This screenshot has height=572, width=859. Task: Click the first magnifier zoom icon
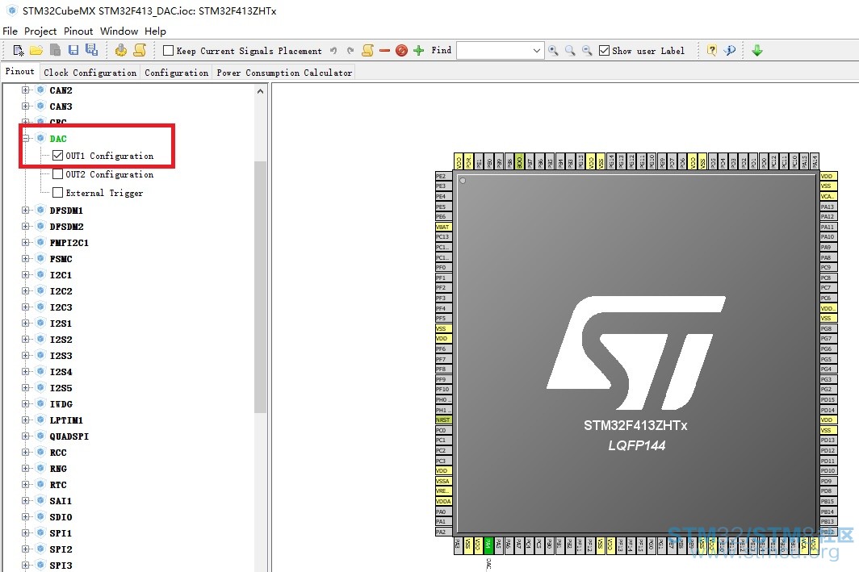click(x=553, y=51)
